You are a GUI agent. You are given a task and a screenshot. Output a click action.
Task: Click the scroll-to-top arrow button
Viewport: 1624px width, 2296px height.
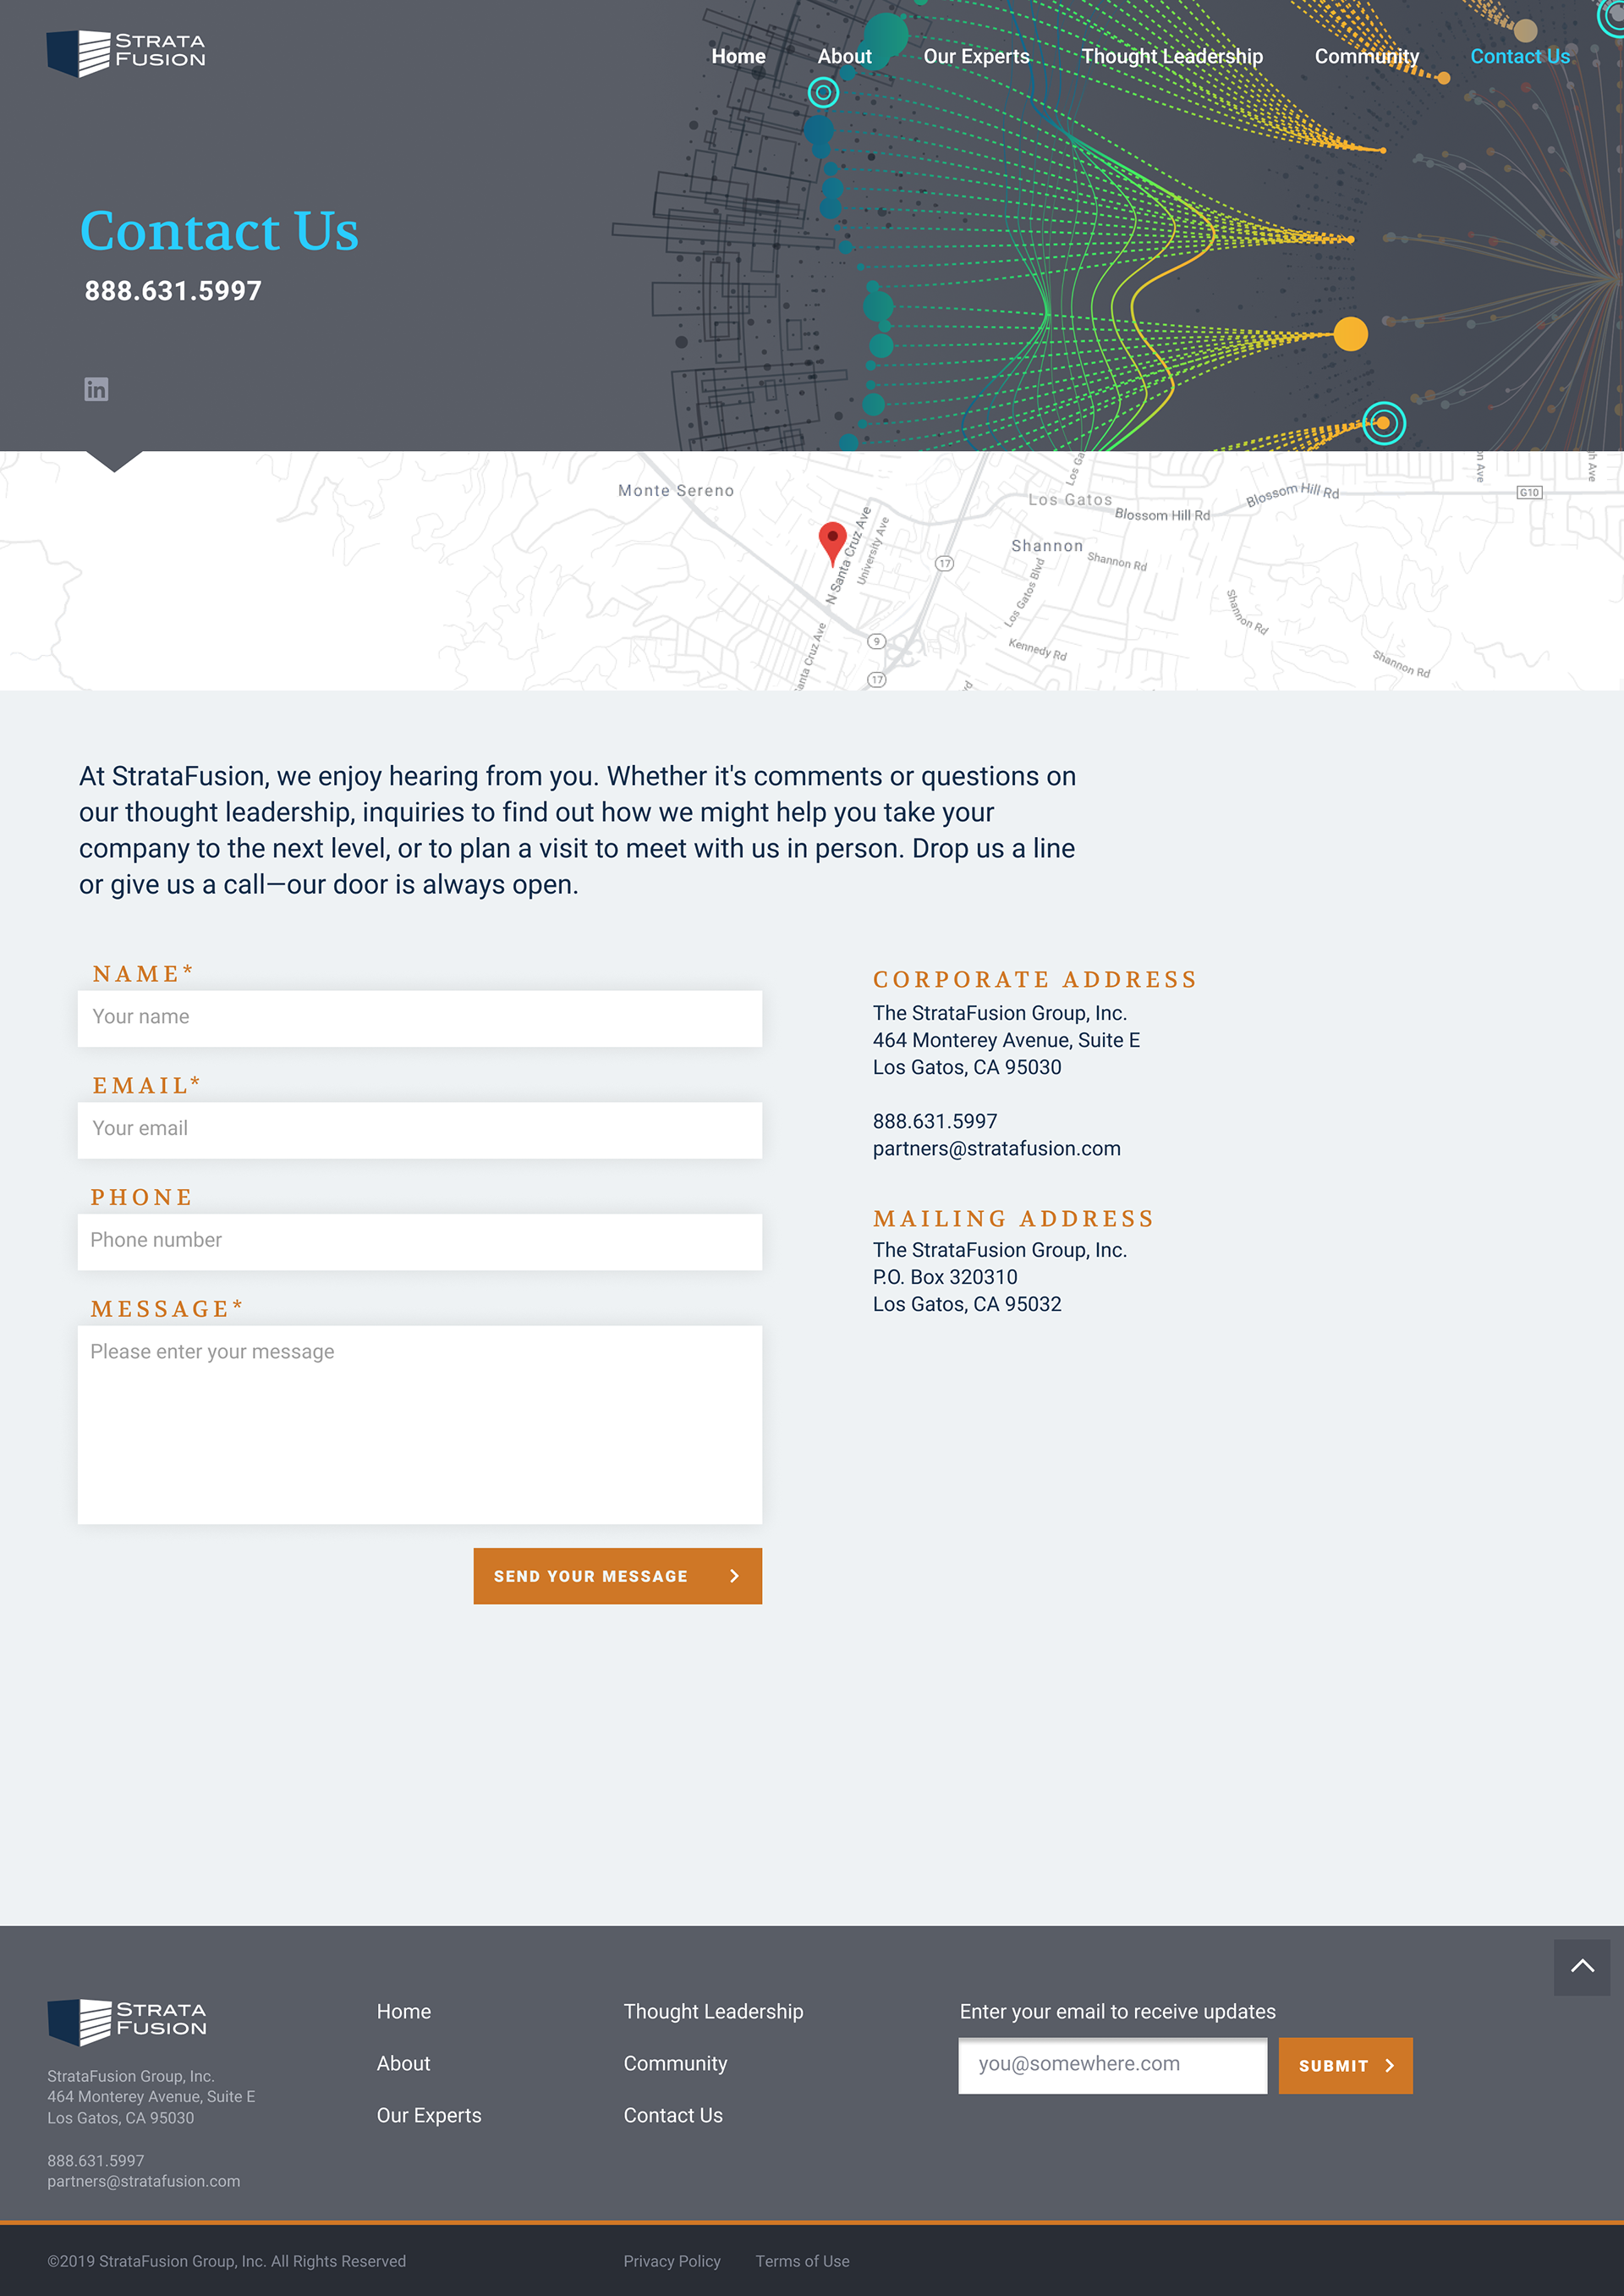(1581, 1967)
